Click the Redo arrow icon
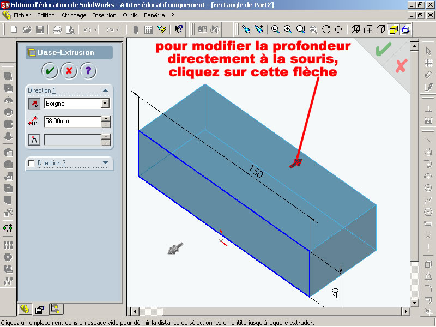The image size is (436, 327). (110, 29)
